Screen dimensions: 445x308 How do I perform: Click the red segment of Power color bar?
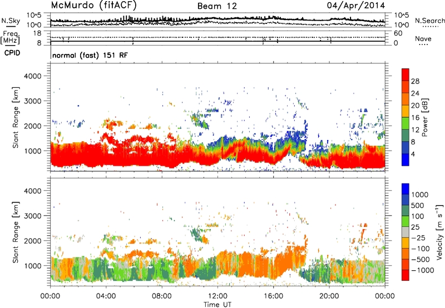pos(406,74)
